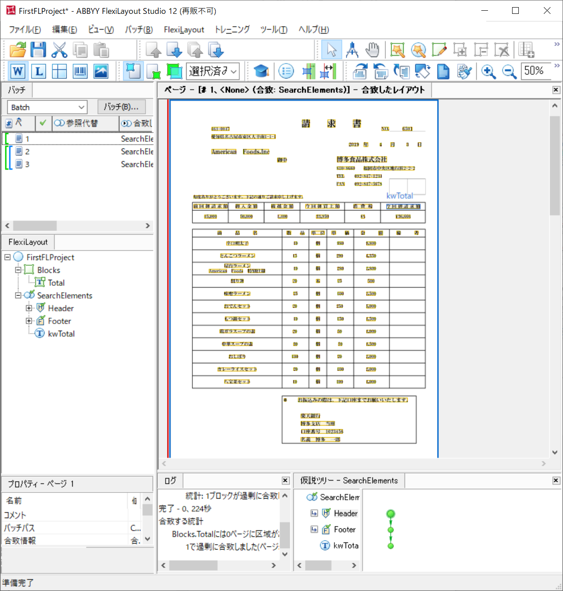Image resolution: width=563 pixels, height=591 pixels.
Task: Select the arrow pointer selection tool
Action: click(x=331, y=50)
